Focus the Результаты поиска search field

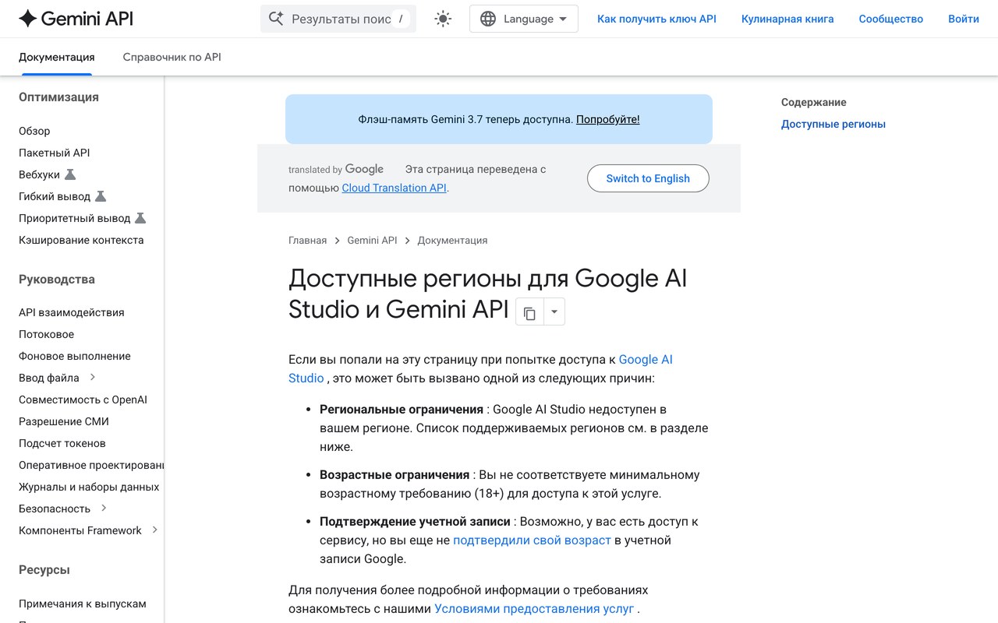[x=338, y=19]
